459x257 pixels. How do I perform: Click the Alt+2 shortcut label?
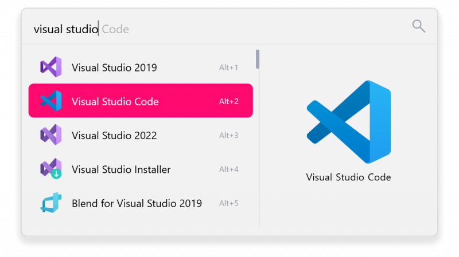point(228,101)
